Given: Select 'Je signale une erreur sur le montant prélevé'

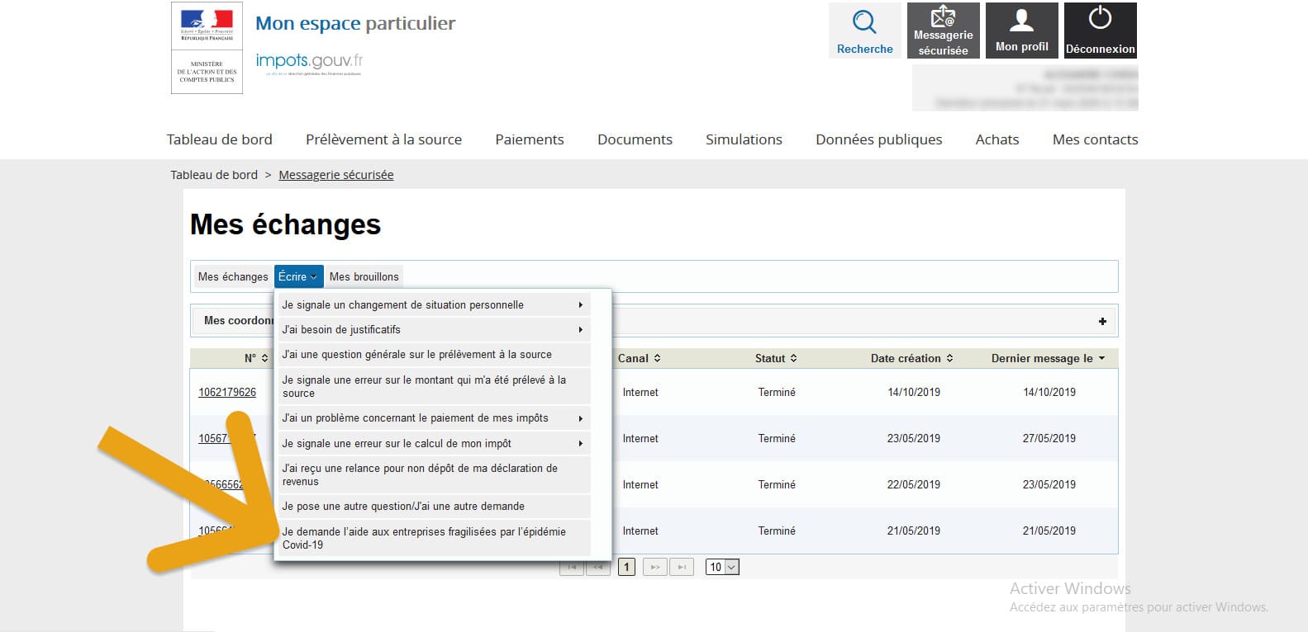Looking at the screenshot, I should point(434,386).
